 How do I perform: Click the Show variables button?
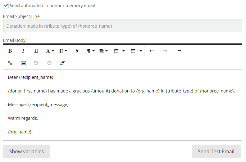[26, 151]
